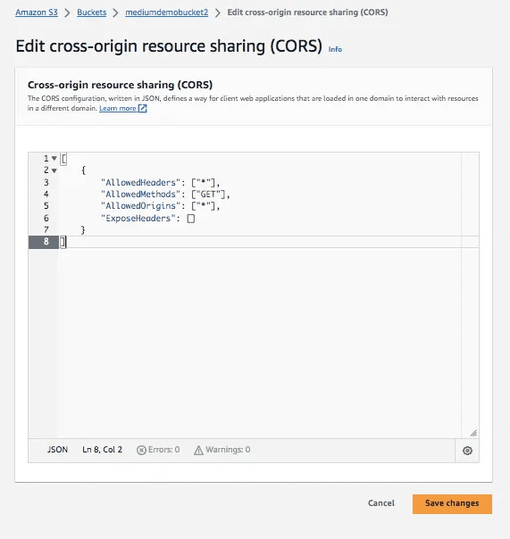
Task: Navigate to Buckets breadcrumb
Action: (x=91, y=12)
